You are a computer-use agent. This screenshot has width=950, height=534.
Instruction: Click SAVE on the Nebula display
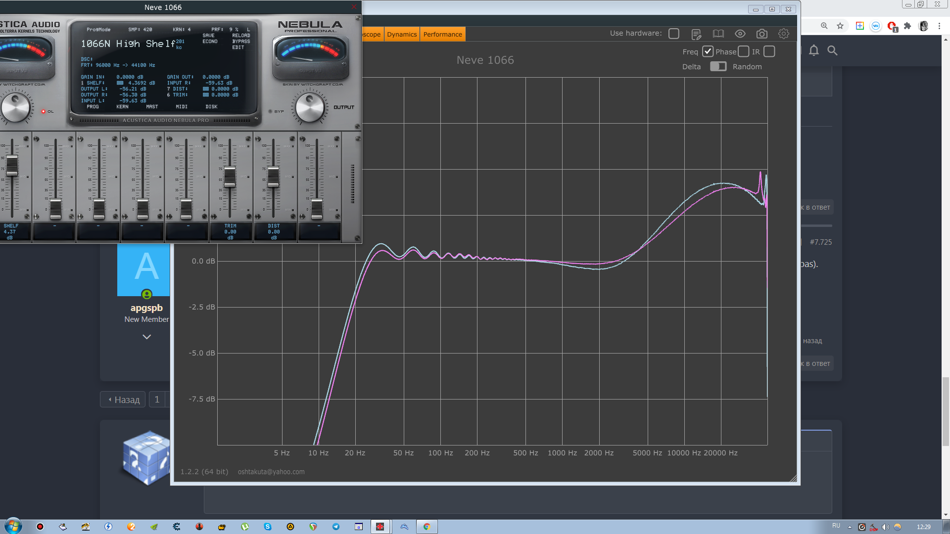coord(208,36)
